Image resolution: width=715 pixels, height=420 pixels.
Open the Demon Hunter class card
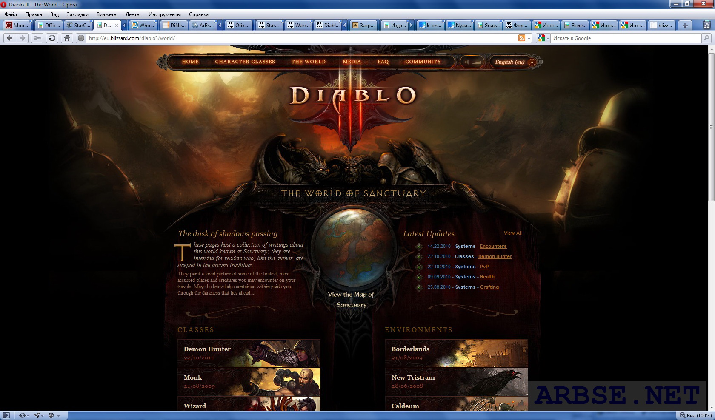click(x=249, y=353)
